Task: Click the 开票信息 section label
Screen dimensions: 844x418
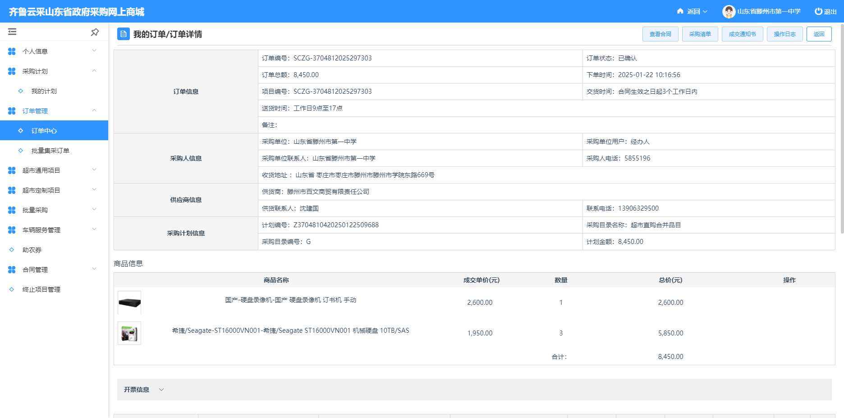Action: click(137, 390)
